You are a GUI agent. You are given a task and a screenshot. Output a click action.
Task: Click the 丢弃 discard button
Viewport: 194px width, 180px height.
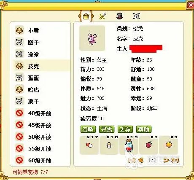coord(125,129)
